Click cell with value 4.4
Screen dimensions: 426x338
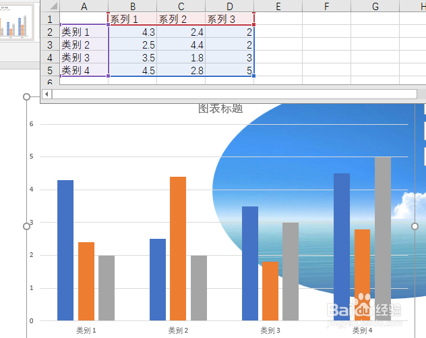coord(181,45)
